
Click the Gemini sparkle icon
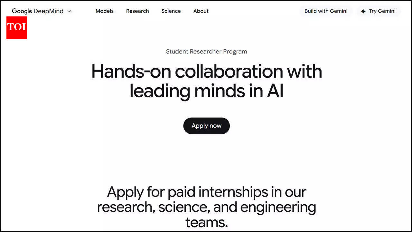point(363,11)
